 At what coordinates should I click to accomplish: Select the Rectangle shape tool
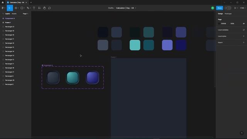22,8
